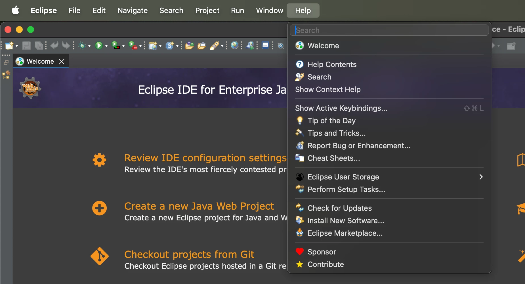This screenshot has height=284, width=525.
Task: Open the New wizard dropdown arrow
Action: point(17,46)
